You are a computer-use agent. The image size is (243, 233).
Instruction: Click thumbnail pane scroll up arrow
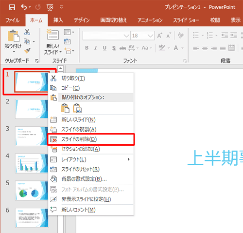(x=60, y=68)
